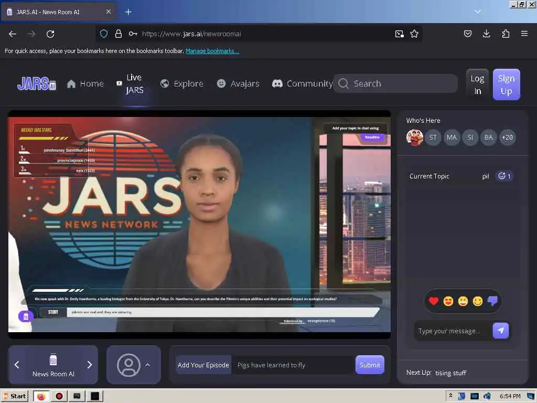Screen dimensions: 537x403
Task: Send the chat message with paper plane button
Action: (501, 331)
